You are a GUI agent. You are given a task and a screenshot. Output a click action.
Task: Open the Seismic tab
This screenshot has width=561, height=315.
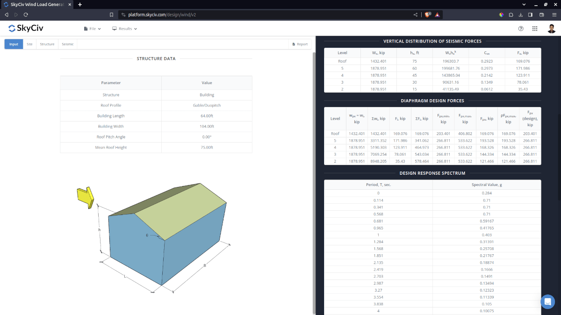(x=68, y=44)
